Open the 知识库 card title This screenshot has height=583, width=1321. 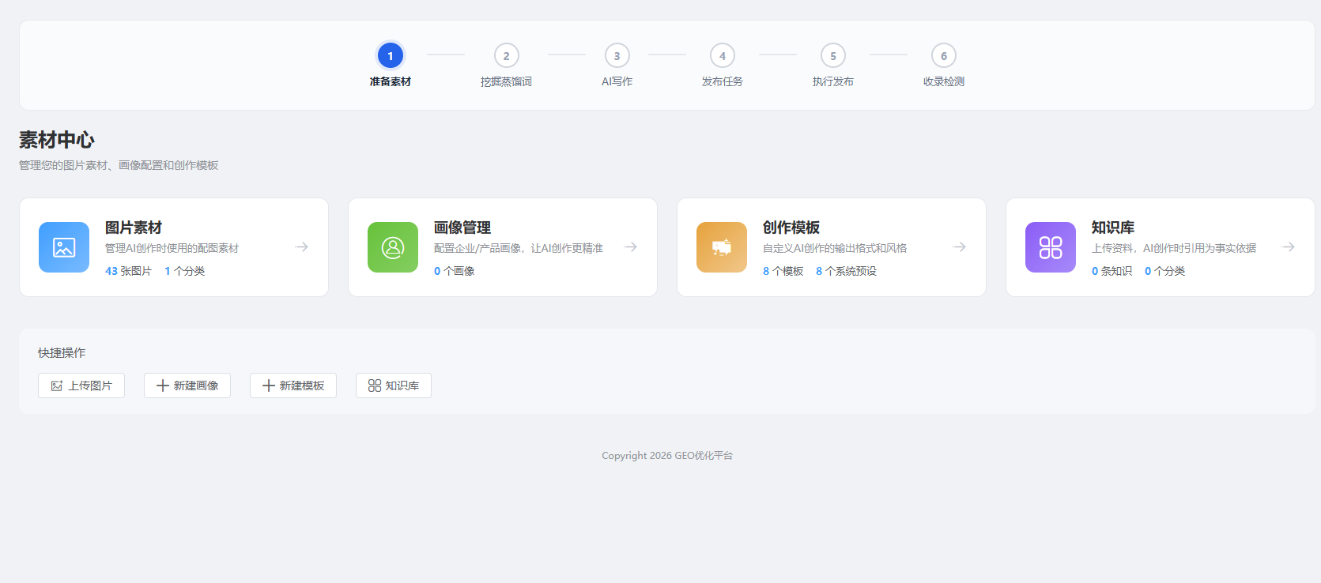(1113, 228)
